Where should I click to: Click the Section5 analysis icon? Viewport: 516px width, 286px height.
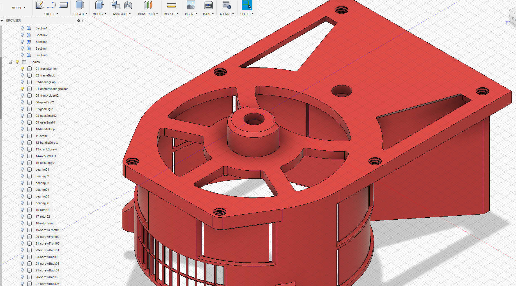click(29, 55)
